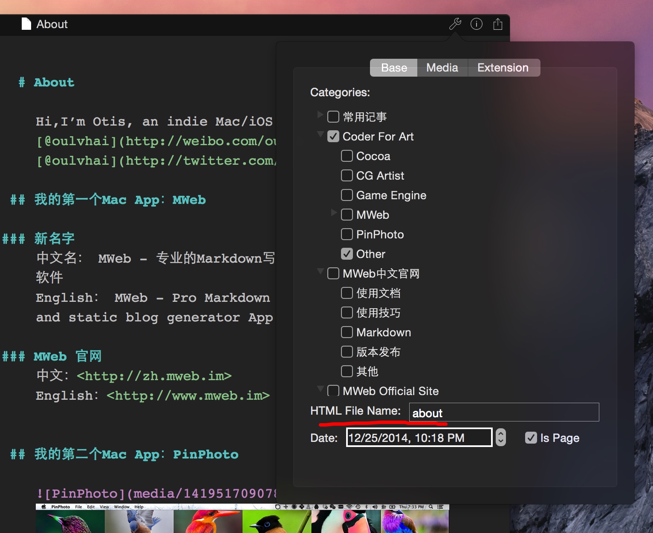Enable the Cocoa category checkbox

347,156
